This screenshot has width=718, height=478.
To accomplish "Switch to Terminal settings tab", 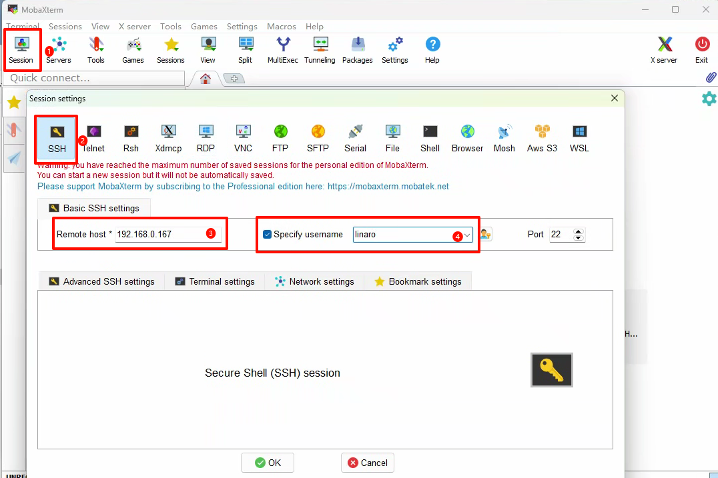I will (215, 282).
